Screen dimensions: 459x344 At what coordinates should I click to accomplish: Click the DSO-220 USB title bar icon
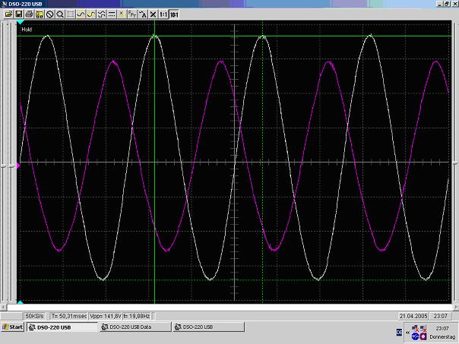(4, 4)
